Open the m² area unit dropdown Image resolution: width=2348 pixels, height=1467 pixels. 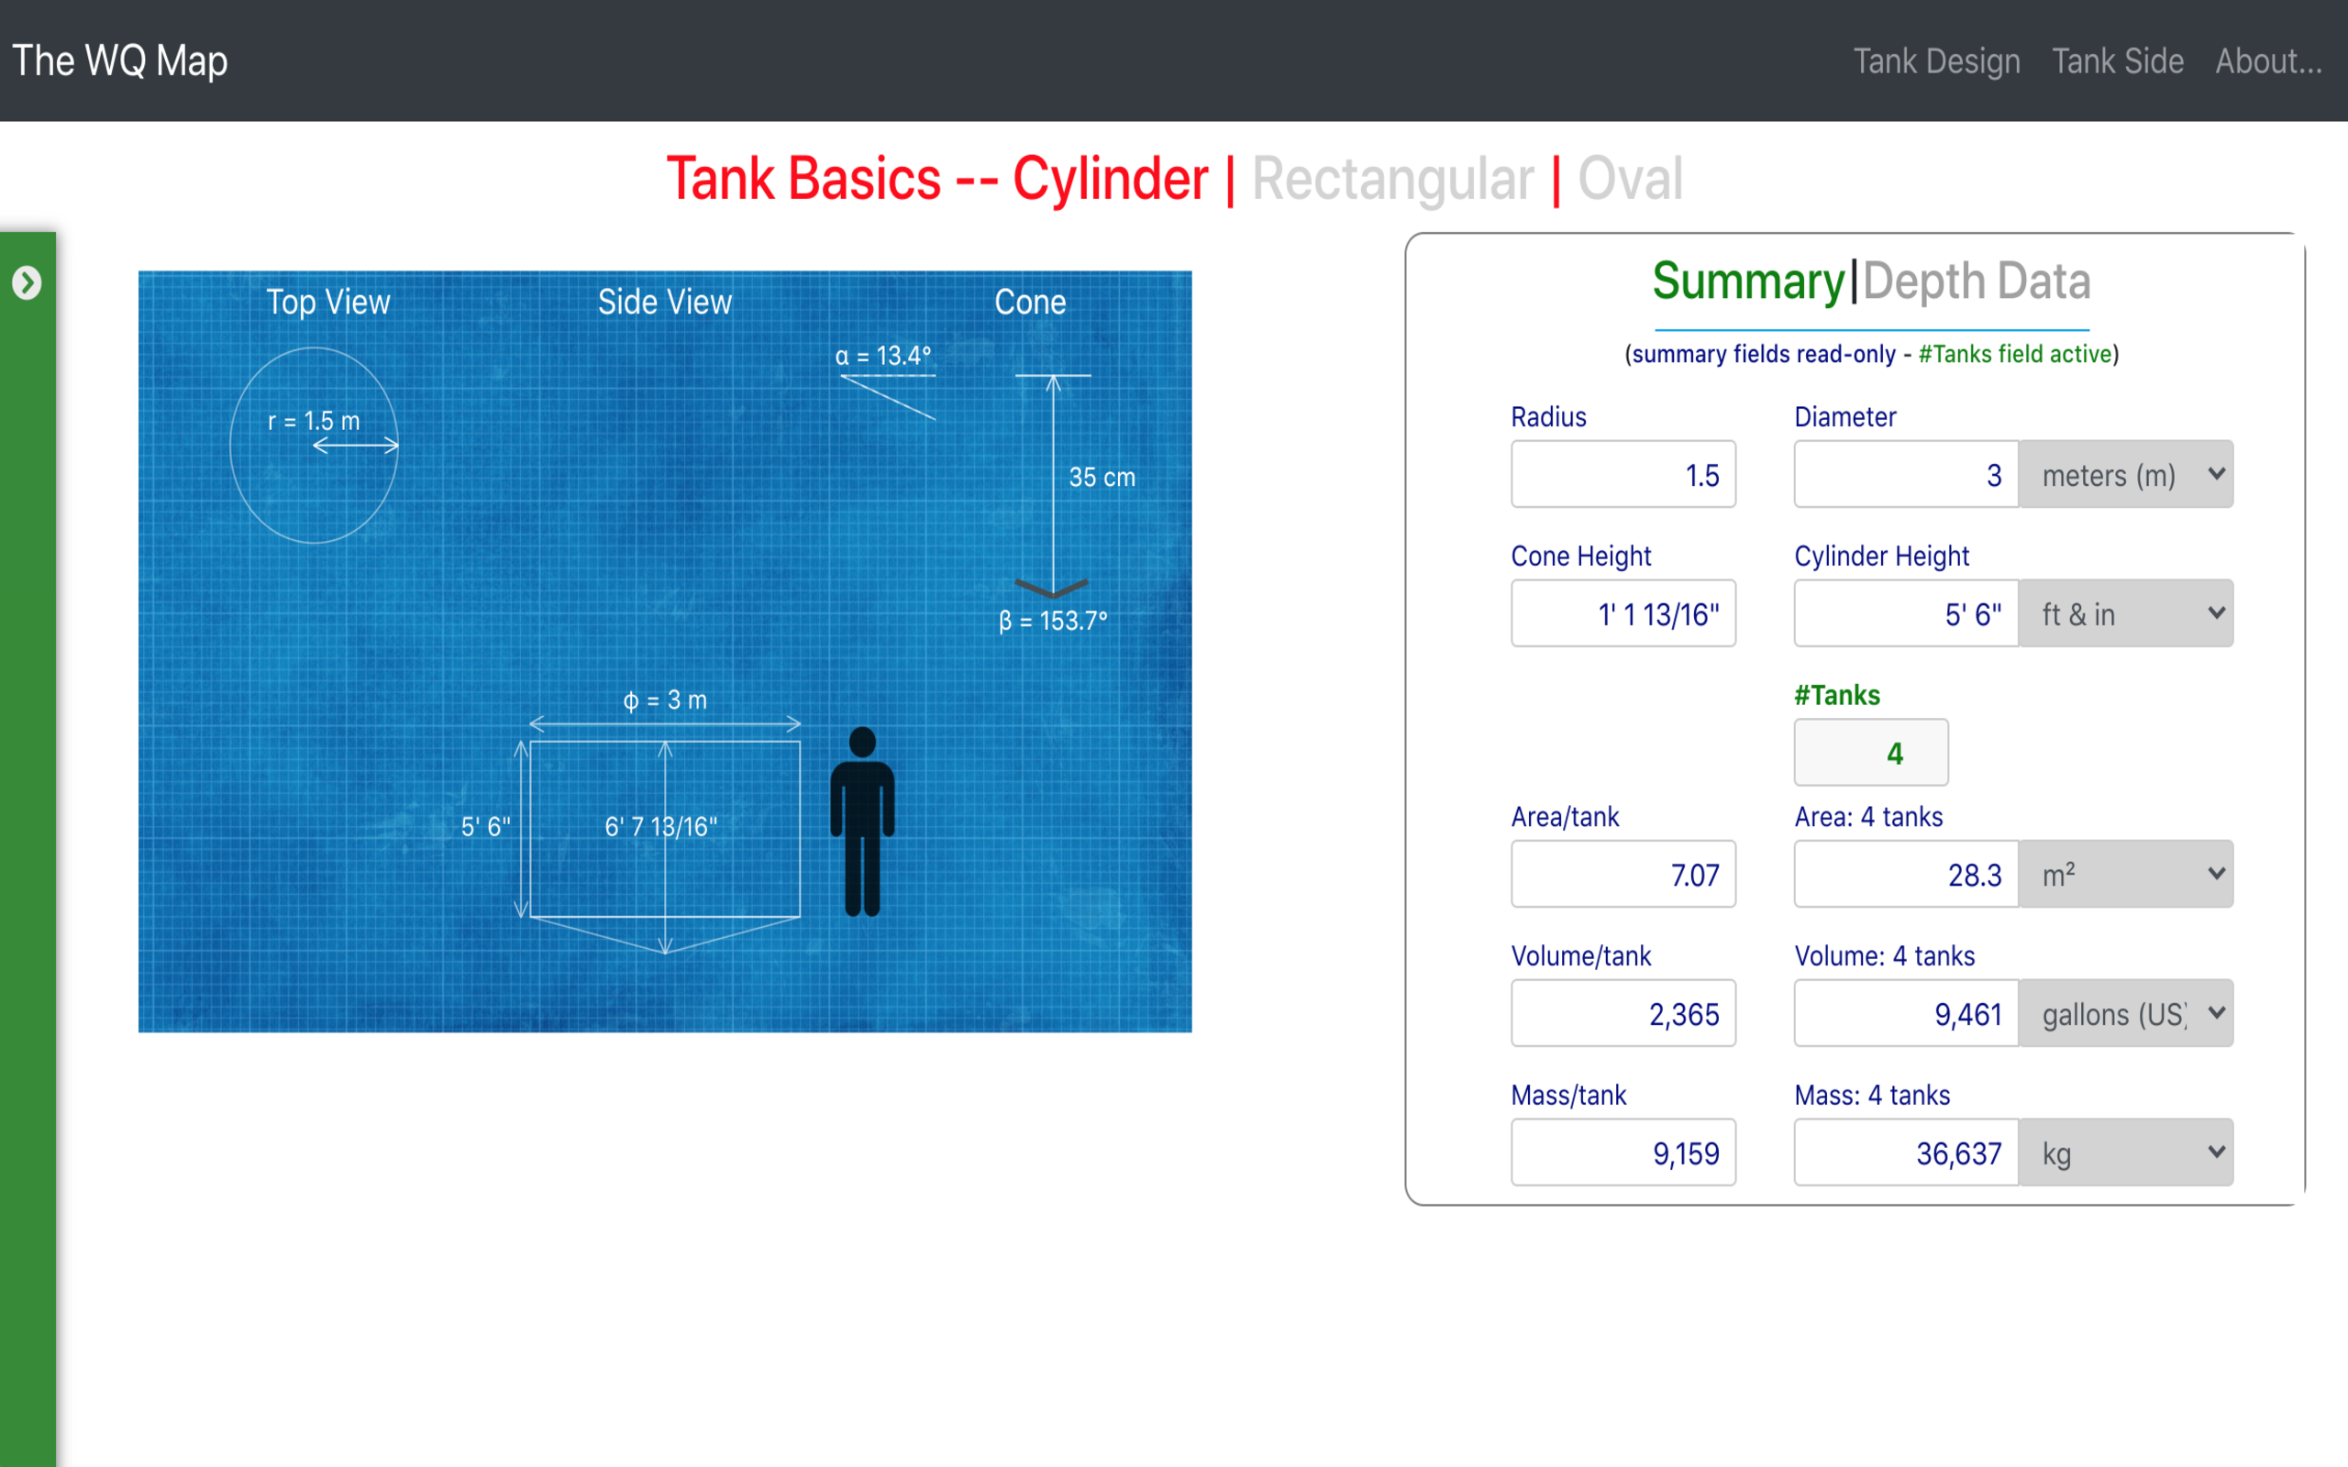(x=2125, y=874)
